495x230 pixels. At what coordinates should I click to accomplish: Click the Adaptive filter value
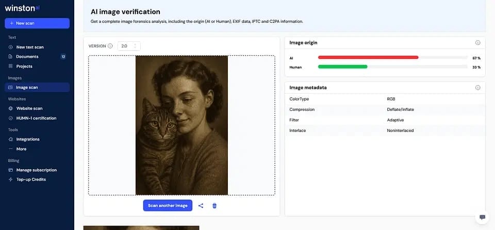coord(395,120)
